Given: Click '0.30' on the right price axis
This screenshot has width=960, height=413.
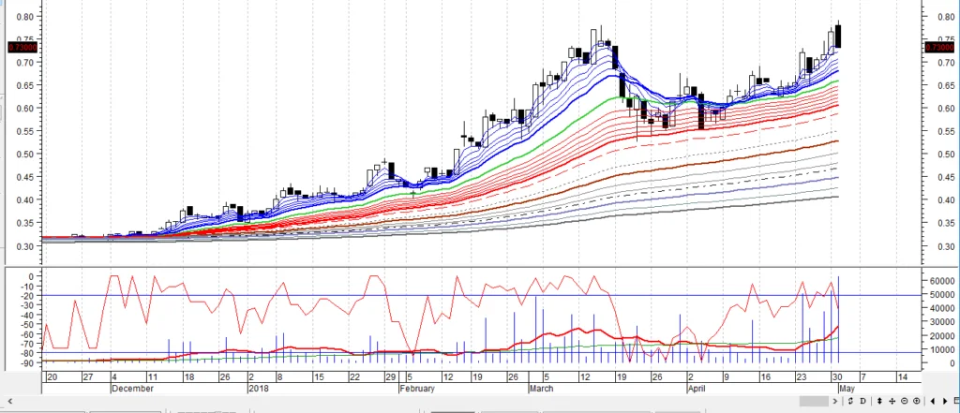Looking at the screenshot, I should [945, 246].
